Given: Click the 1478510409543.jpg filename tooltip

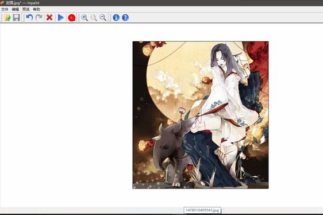Looking at the screenshot, I should pyautogui.click(x=202, y=210).
